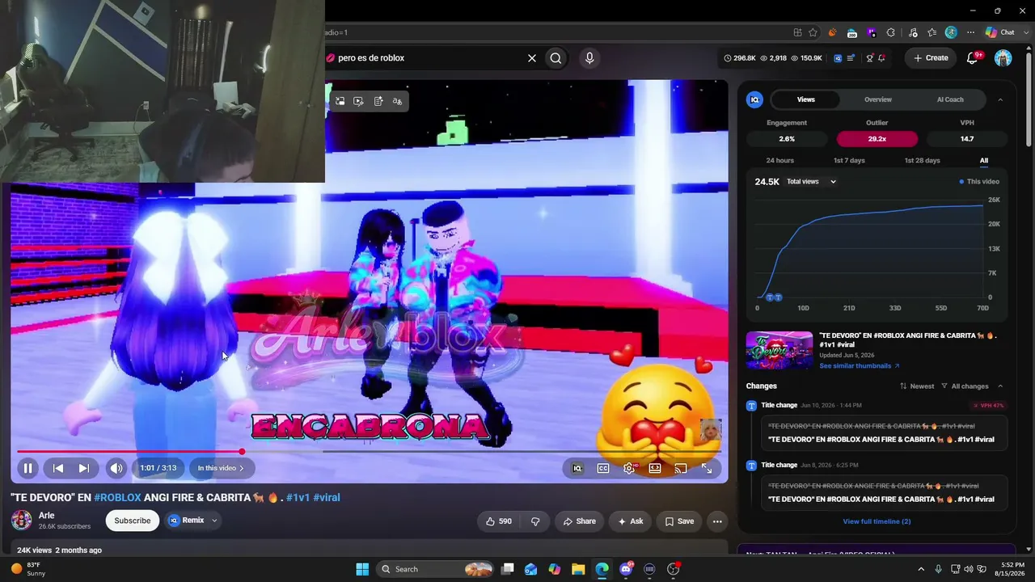Switch to the AI Coach tab
The height and width of the screenshot is (582, 1035).
tap(950, 99)
